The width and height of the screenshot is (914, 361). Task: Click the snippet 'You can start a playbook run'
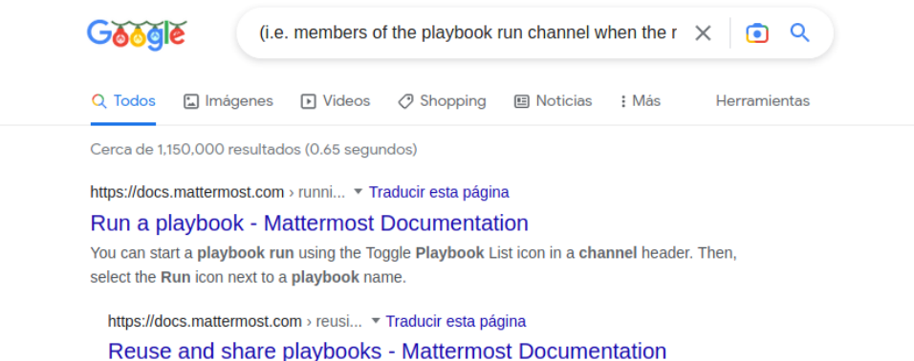(192, 253)
